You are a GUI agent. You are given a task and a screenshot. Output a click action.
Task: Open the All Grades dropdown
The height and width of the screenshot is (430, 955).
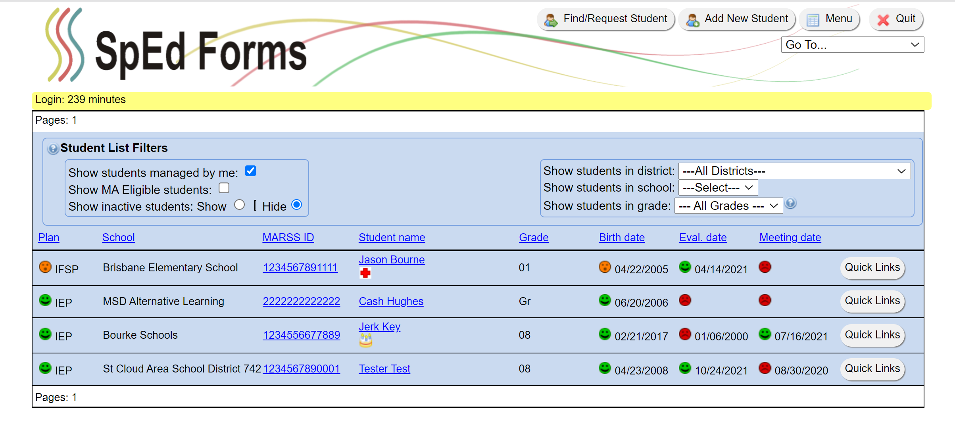(x=728, y=206)
